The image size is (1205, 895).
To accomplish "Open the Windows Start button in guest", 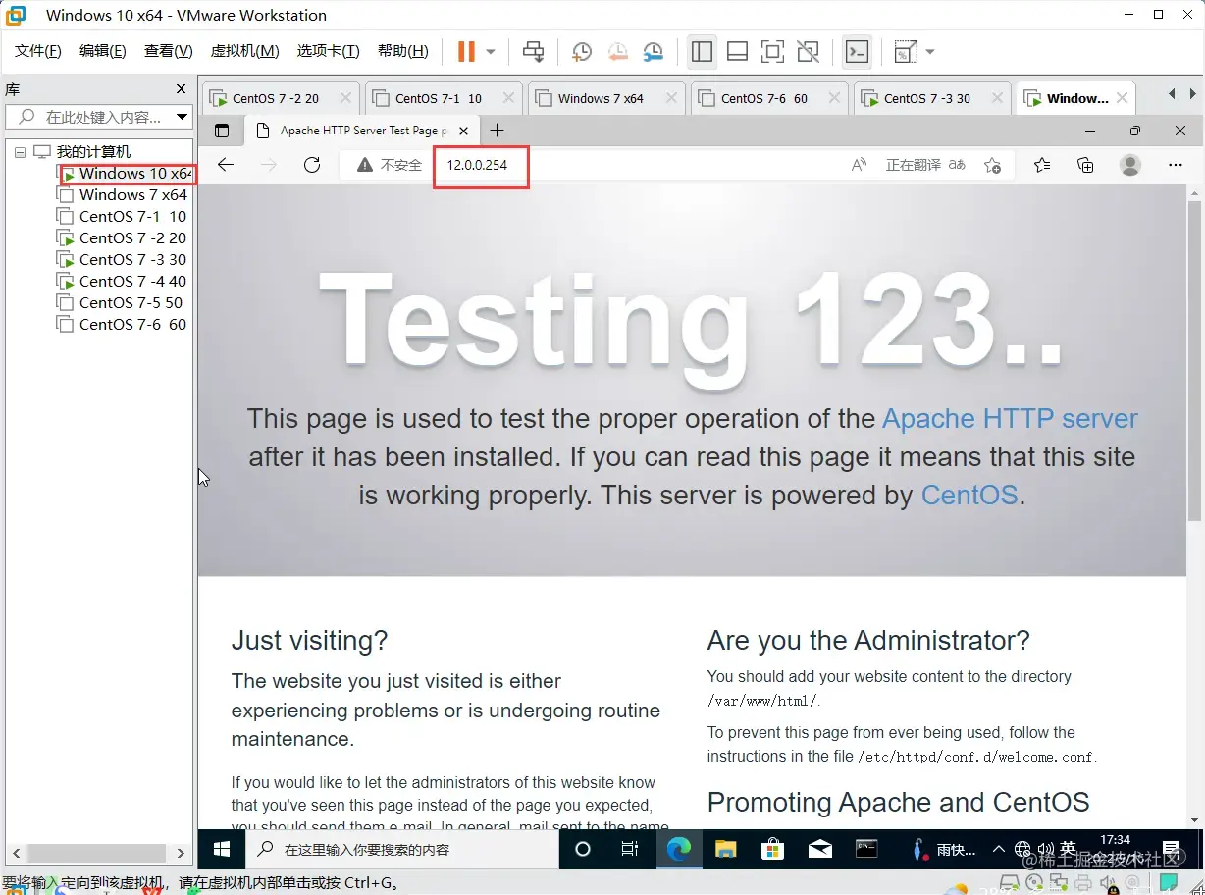I will (221, 849).
